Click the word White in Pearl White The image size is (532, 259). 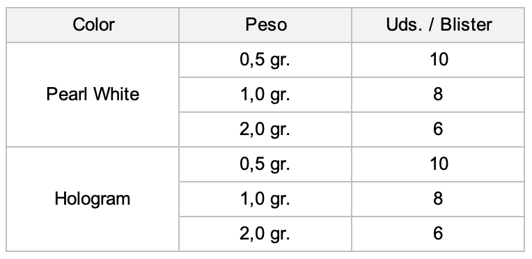116,94
